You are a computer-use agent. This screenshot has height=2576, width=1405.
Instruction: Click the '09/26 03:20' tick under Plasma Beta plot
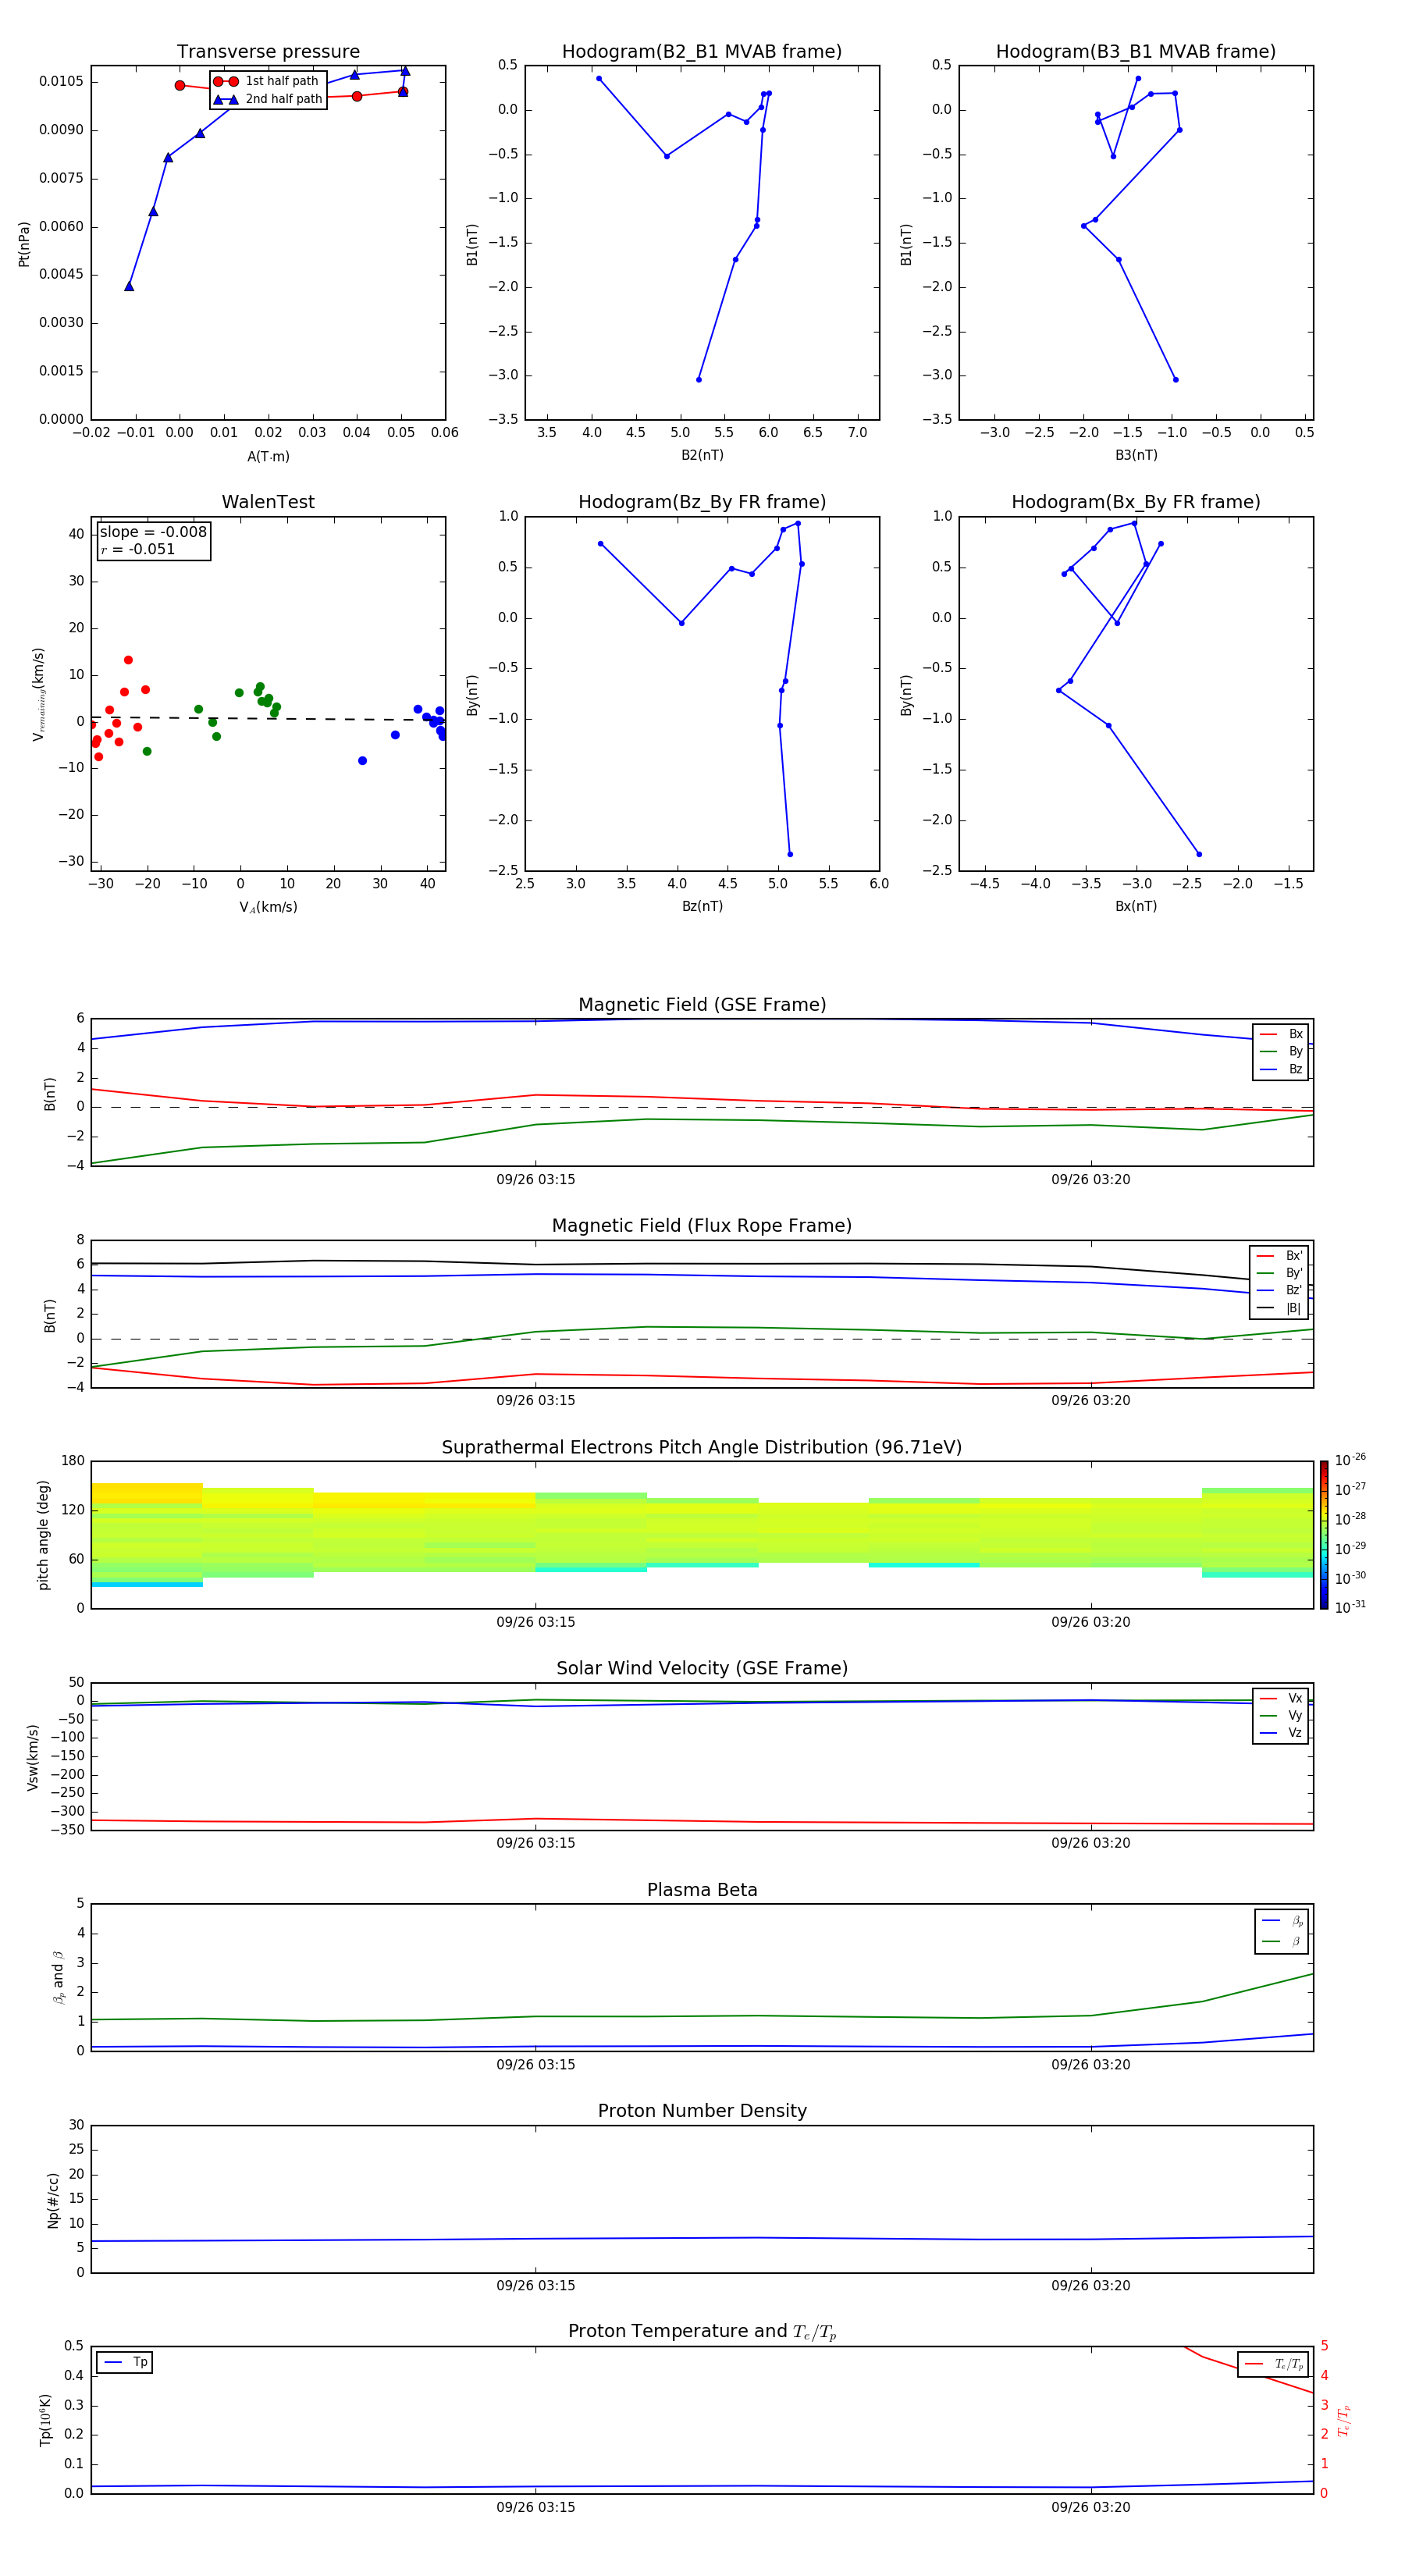1091,2064
